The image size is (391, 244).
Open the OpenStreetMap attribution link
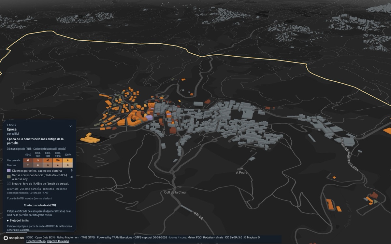click(36, 241)
